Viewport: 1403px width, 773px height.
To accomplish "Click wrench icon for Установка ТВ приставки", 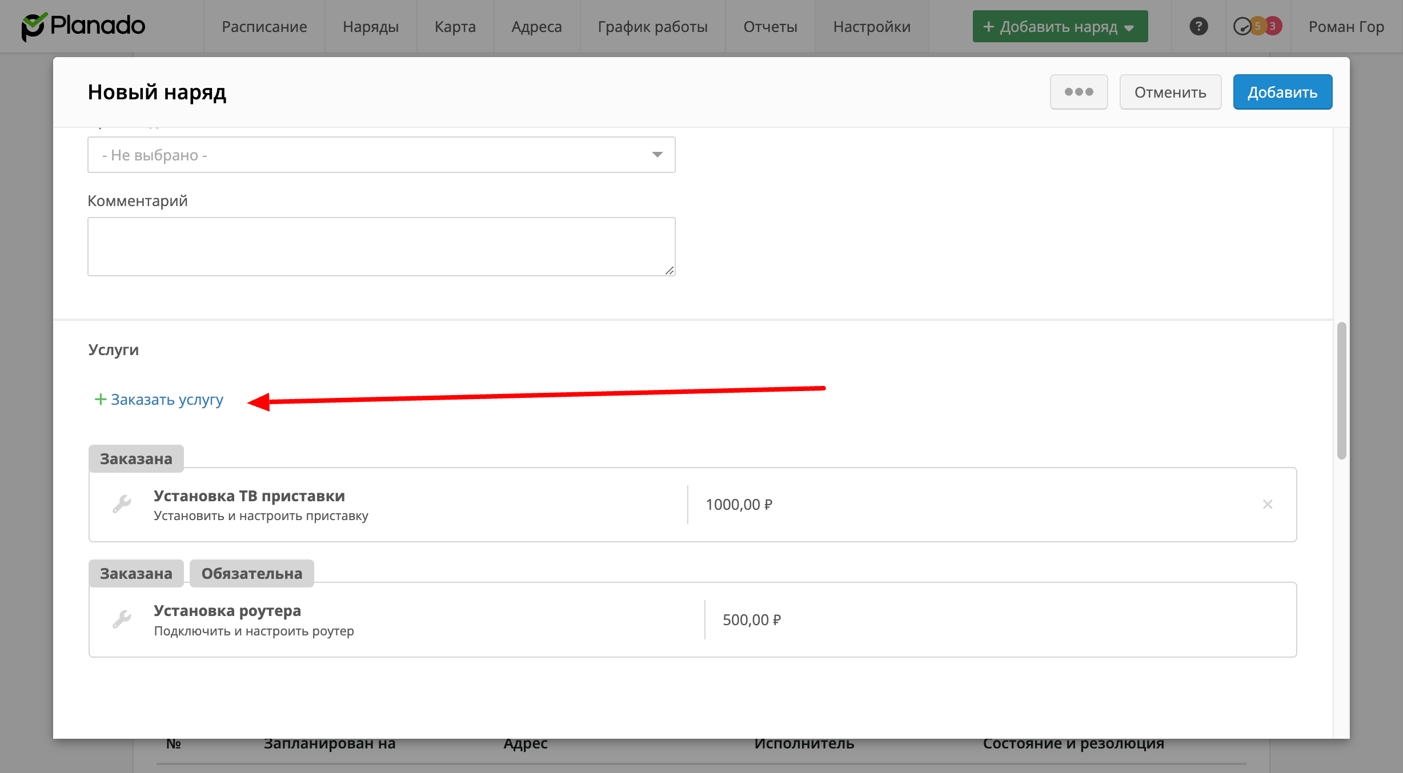I will tap(122, 504).
